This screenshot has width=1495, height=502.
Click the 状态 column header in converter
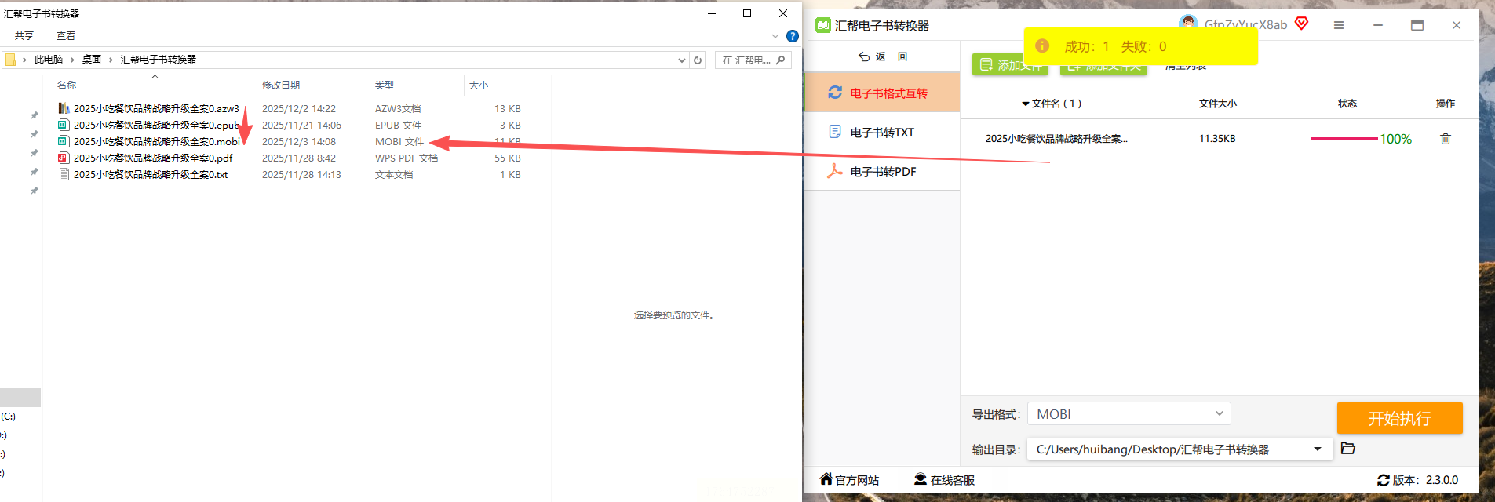tap(1347, 104)
